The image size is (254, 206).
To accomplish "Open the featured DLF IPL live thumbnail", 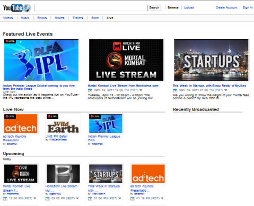I will tap(41, 60).
